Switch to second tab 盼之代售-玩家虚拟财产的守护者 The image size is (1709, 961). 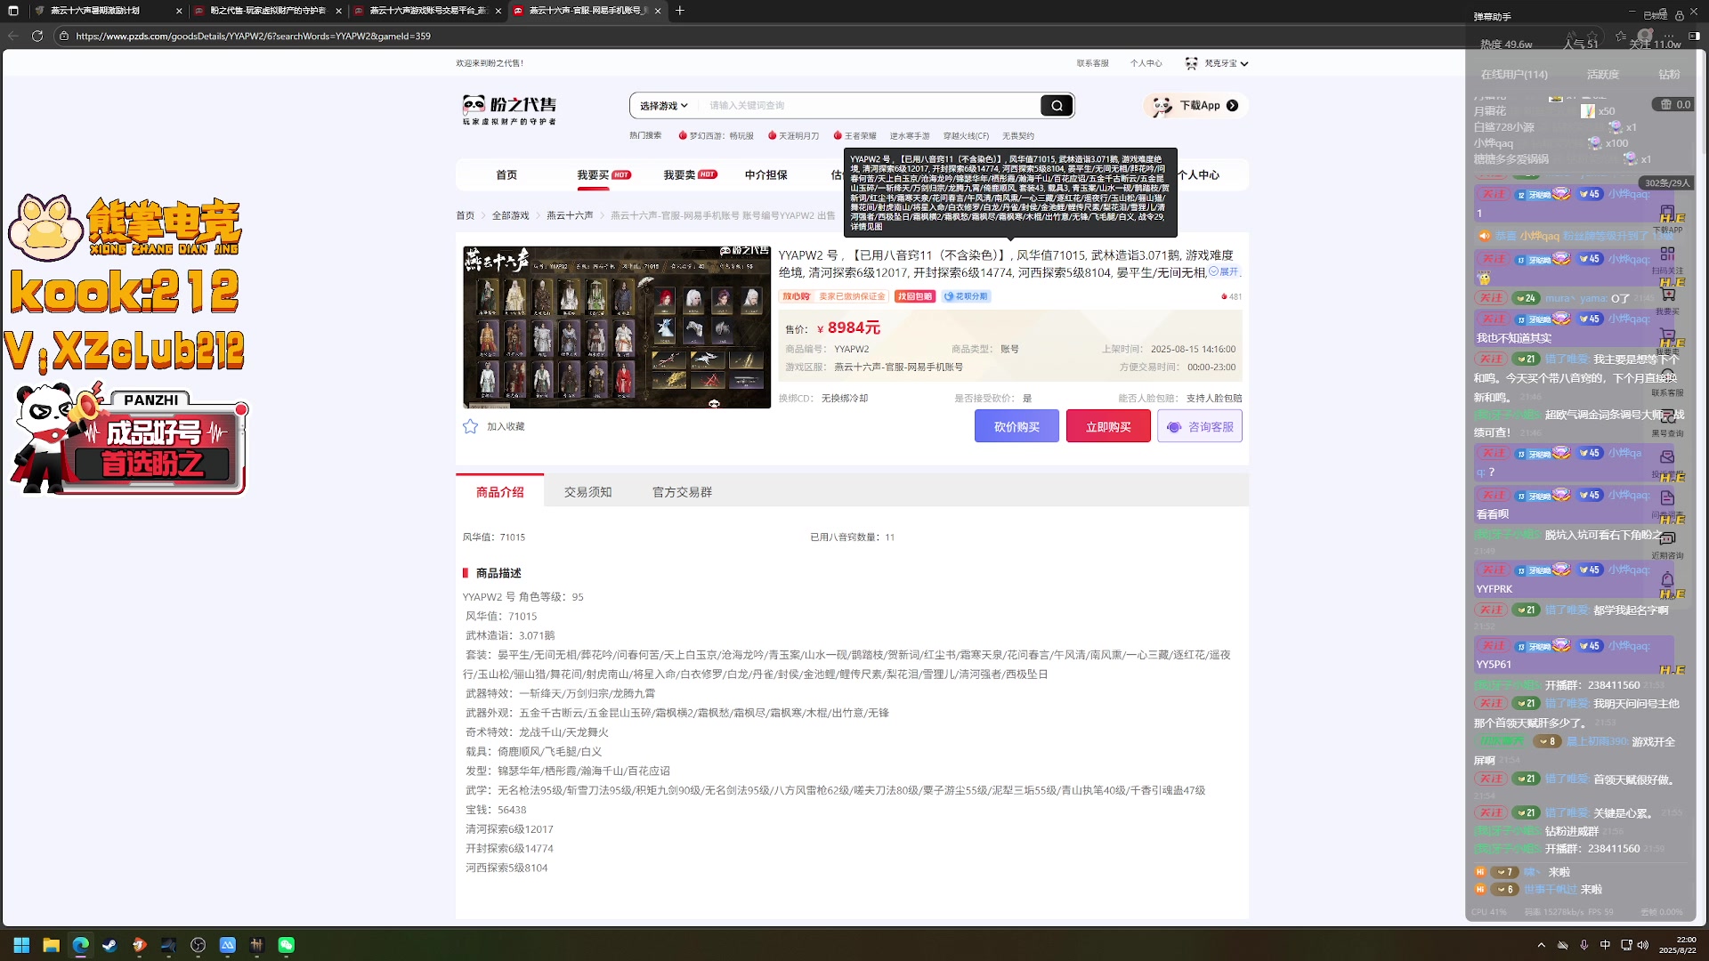(x=267, y=11)
